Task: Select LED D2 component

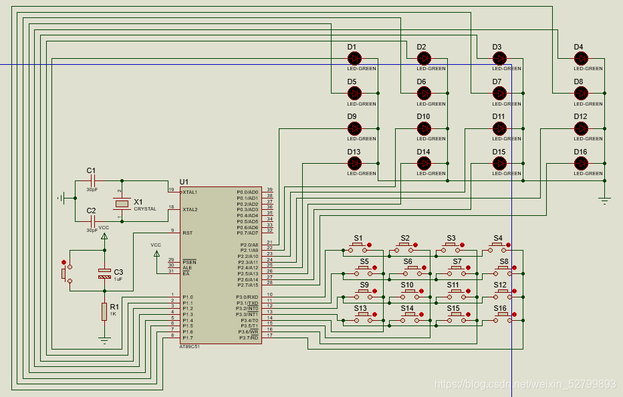Action: click(x=424, y=59)
